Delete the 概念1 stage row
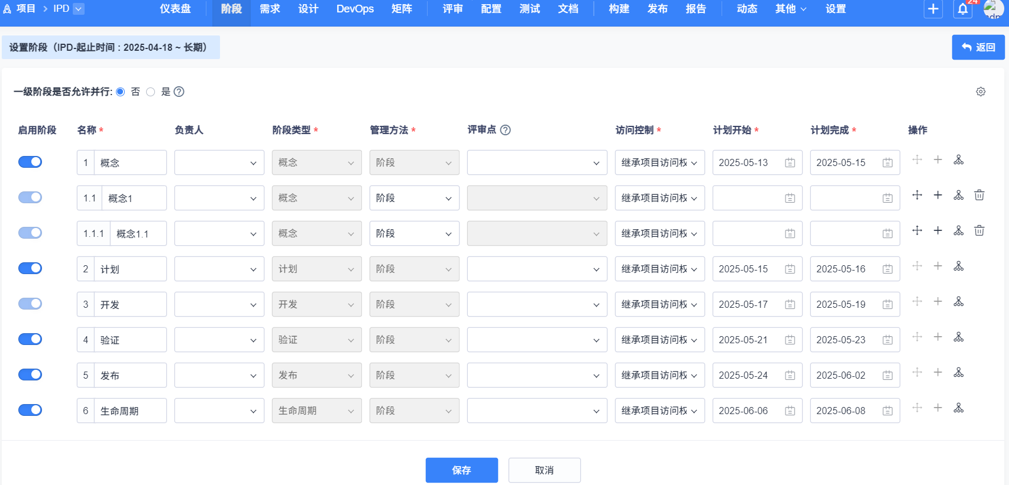Screen dimensions: 1009x485 pos(979,195)
